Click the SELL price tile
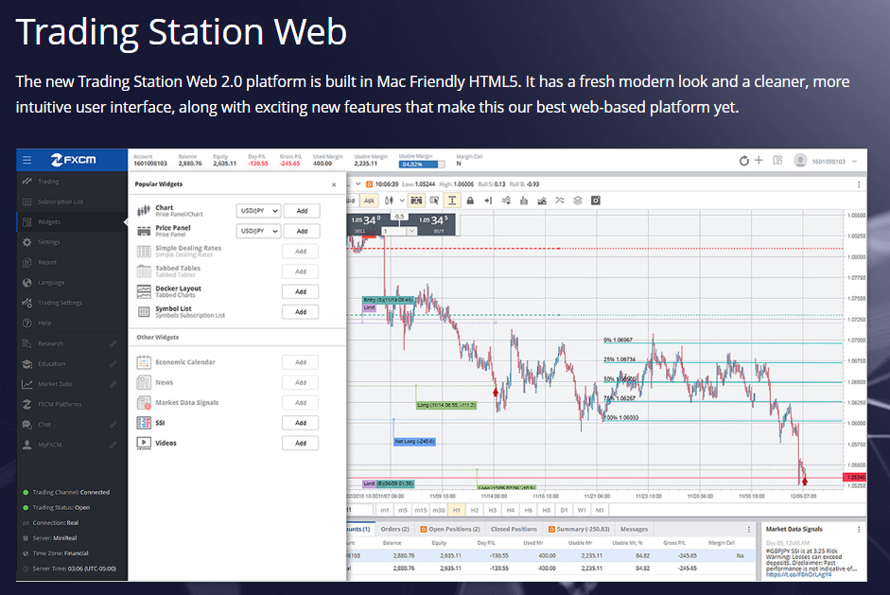Viewport: 890px width, 595px height. click(365, 223)
